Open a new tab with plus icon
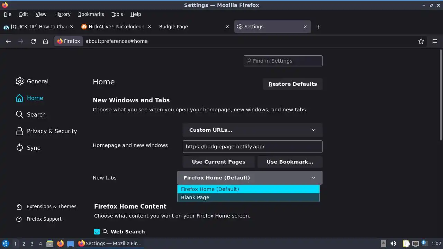Screen dimensions: 443x249 point(318,27)
